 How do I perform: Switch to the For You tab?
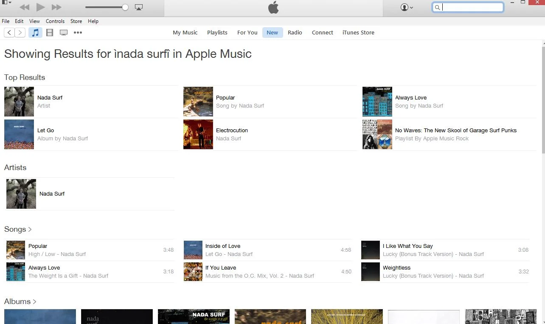coord(247,32)
